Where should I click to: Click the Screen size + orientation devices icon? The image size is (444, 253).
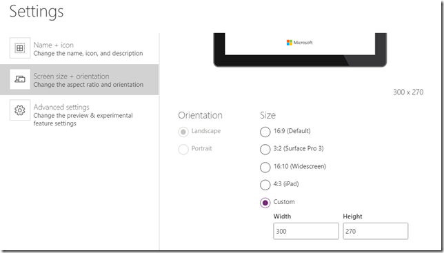point(20,79)
